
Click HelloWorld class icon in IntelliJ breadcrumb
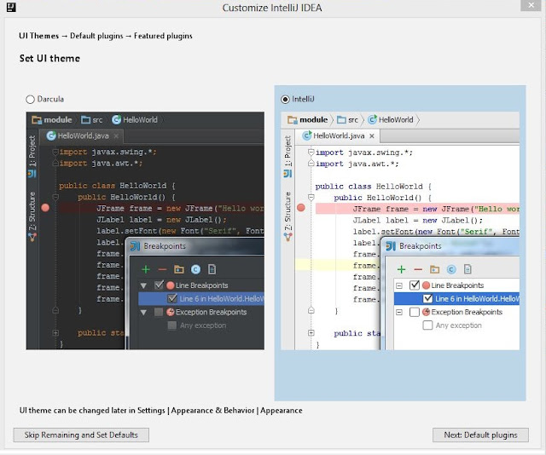pos(372,119)
